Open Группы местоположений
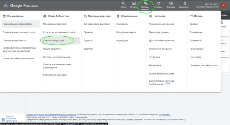Screen dimensions: 230x125 (x=57, y=57)
